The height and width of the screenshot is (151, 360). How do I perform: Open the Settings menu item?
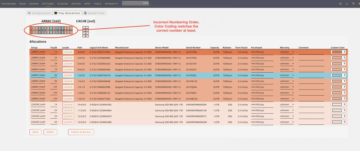point(48,4)
